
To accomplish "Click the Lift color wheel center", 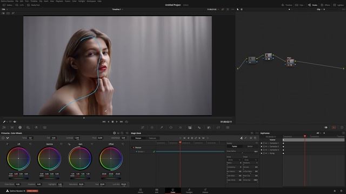I will coord(18,158).
